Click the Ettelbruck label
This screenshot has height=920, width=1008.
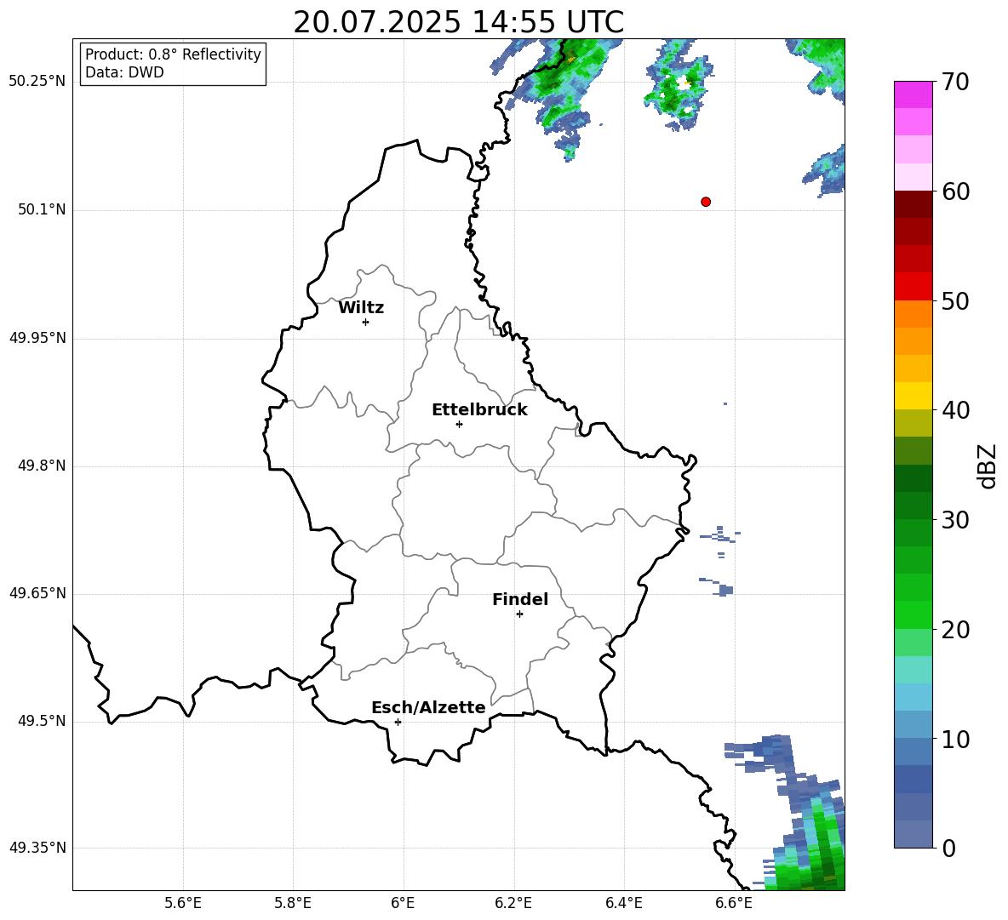pos(479,410)
